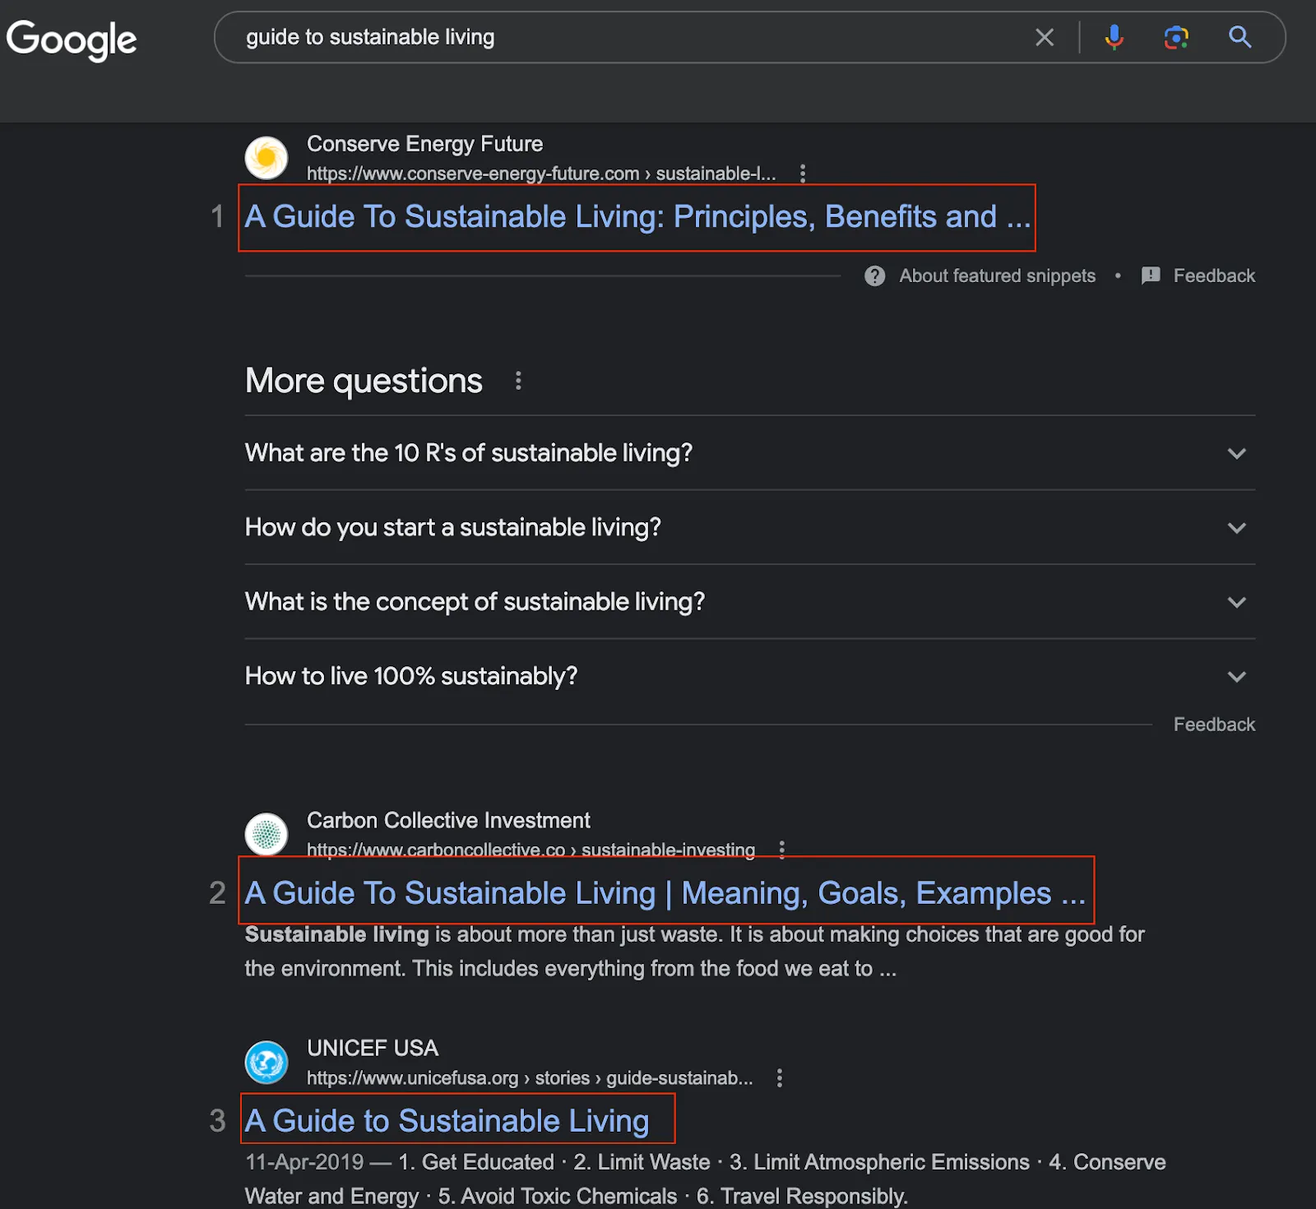Screen dimensions: 1316x1209
Task: Open Conserve Energy Future favicon
Action: pyautogui.click(x=266, y=158)
